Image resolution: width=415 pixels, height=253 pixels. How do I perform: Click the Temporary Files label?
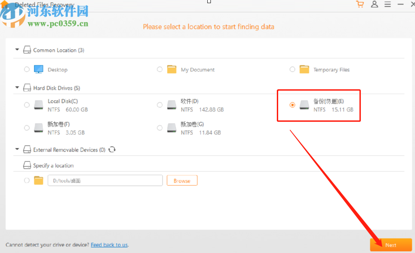tap(331, 70)
